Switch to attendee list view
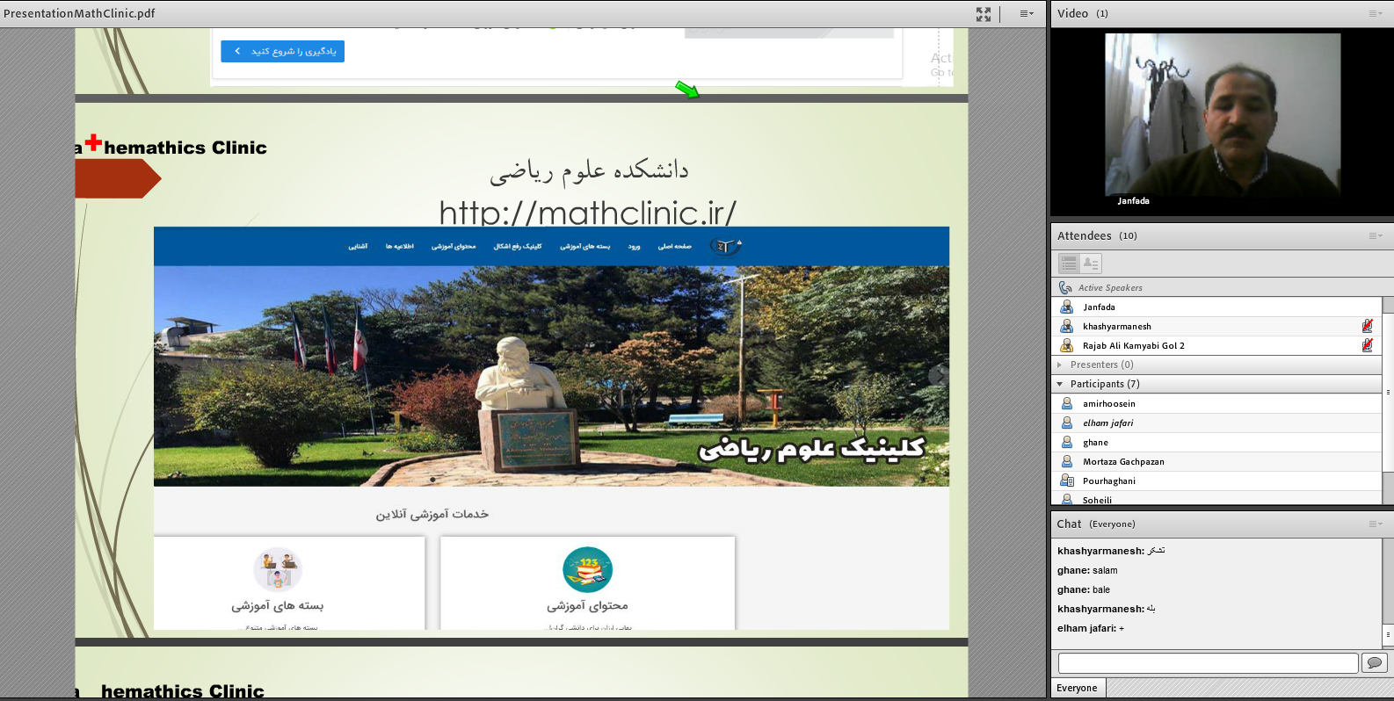Viewport: 1394px width, 701px height. pos(1069,263)
